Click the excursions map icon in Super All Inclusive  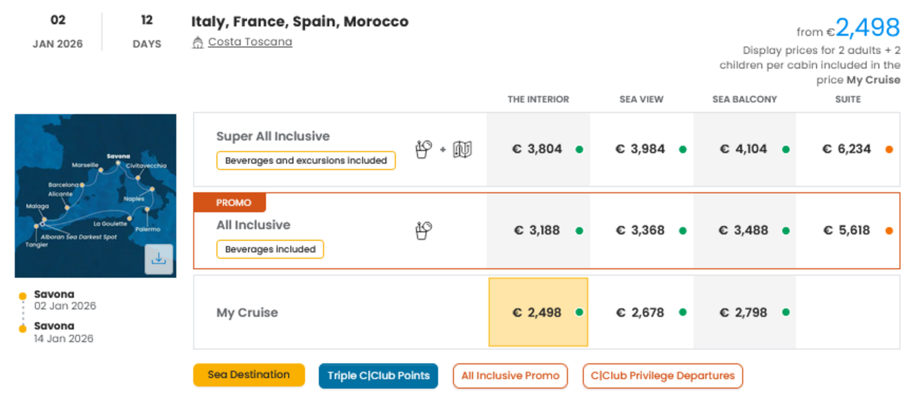pyautogui.click(x=462, y=149)
